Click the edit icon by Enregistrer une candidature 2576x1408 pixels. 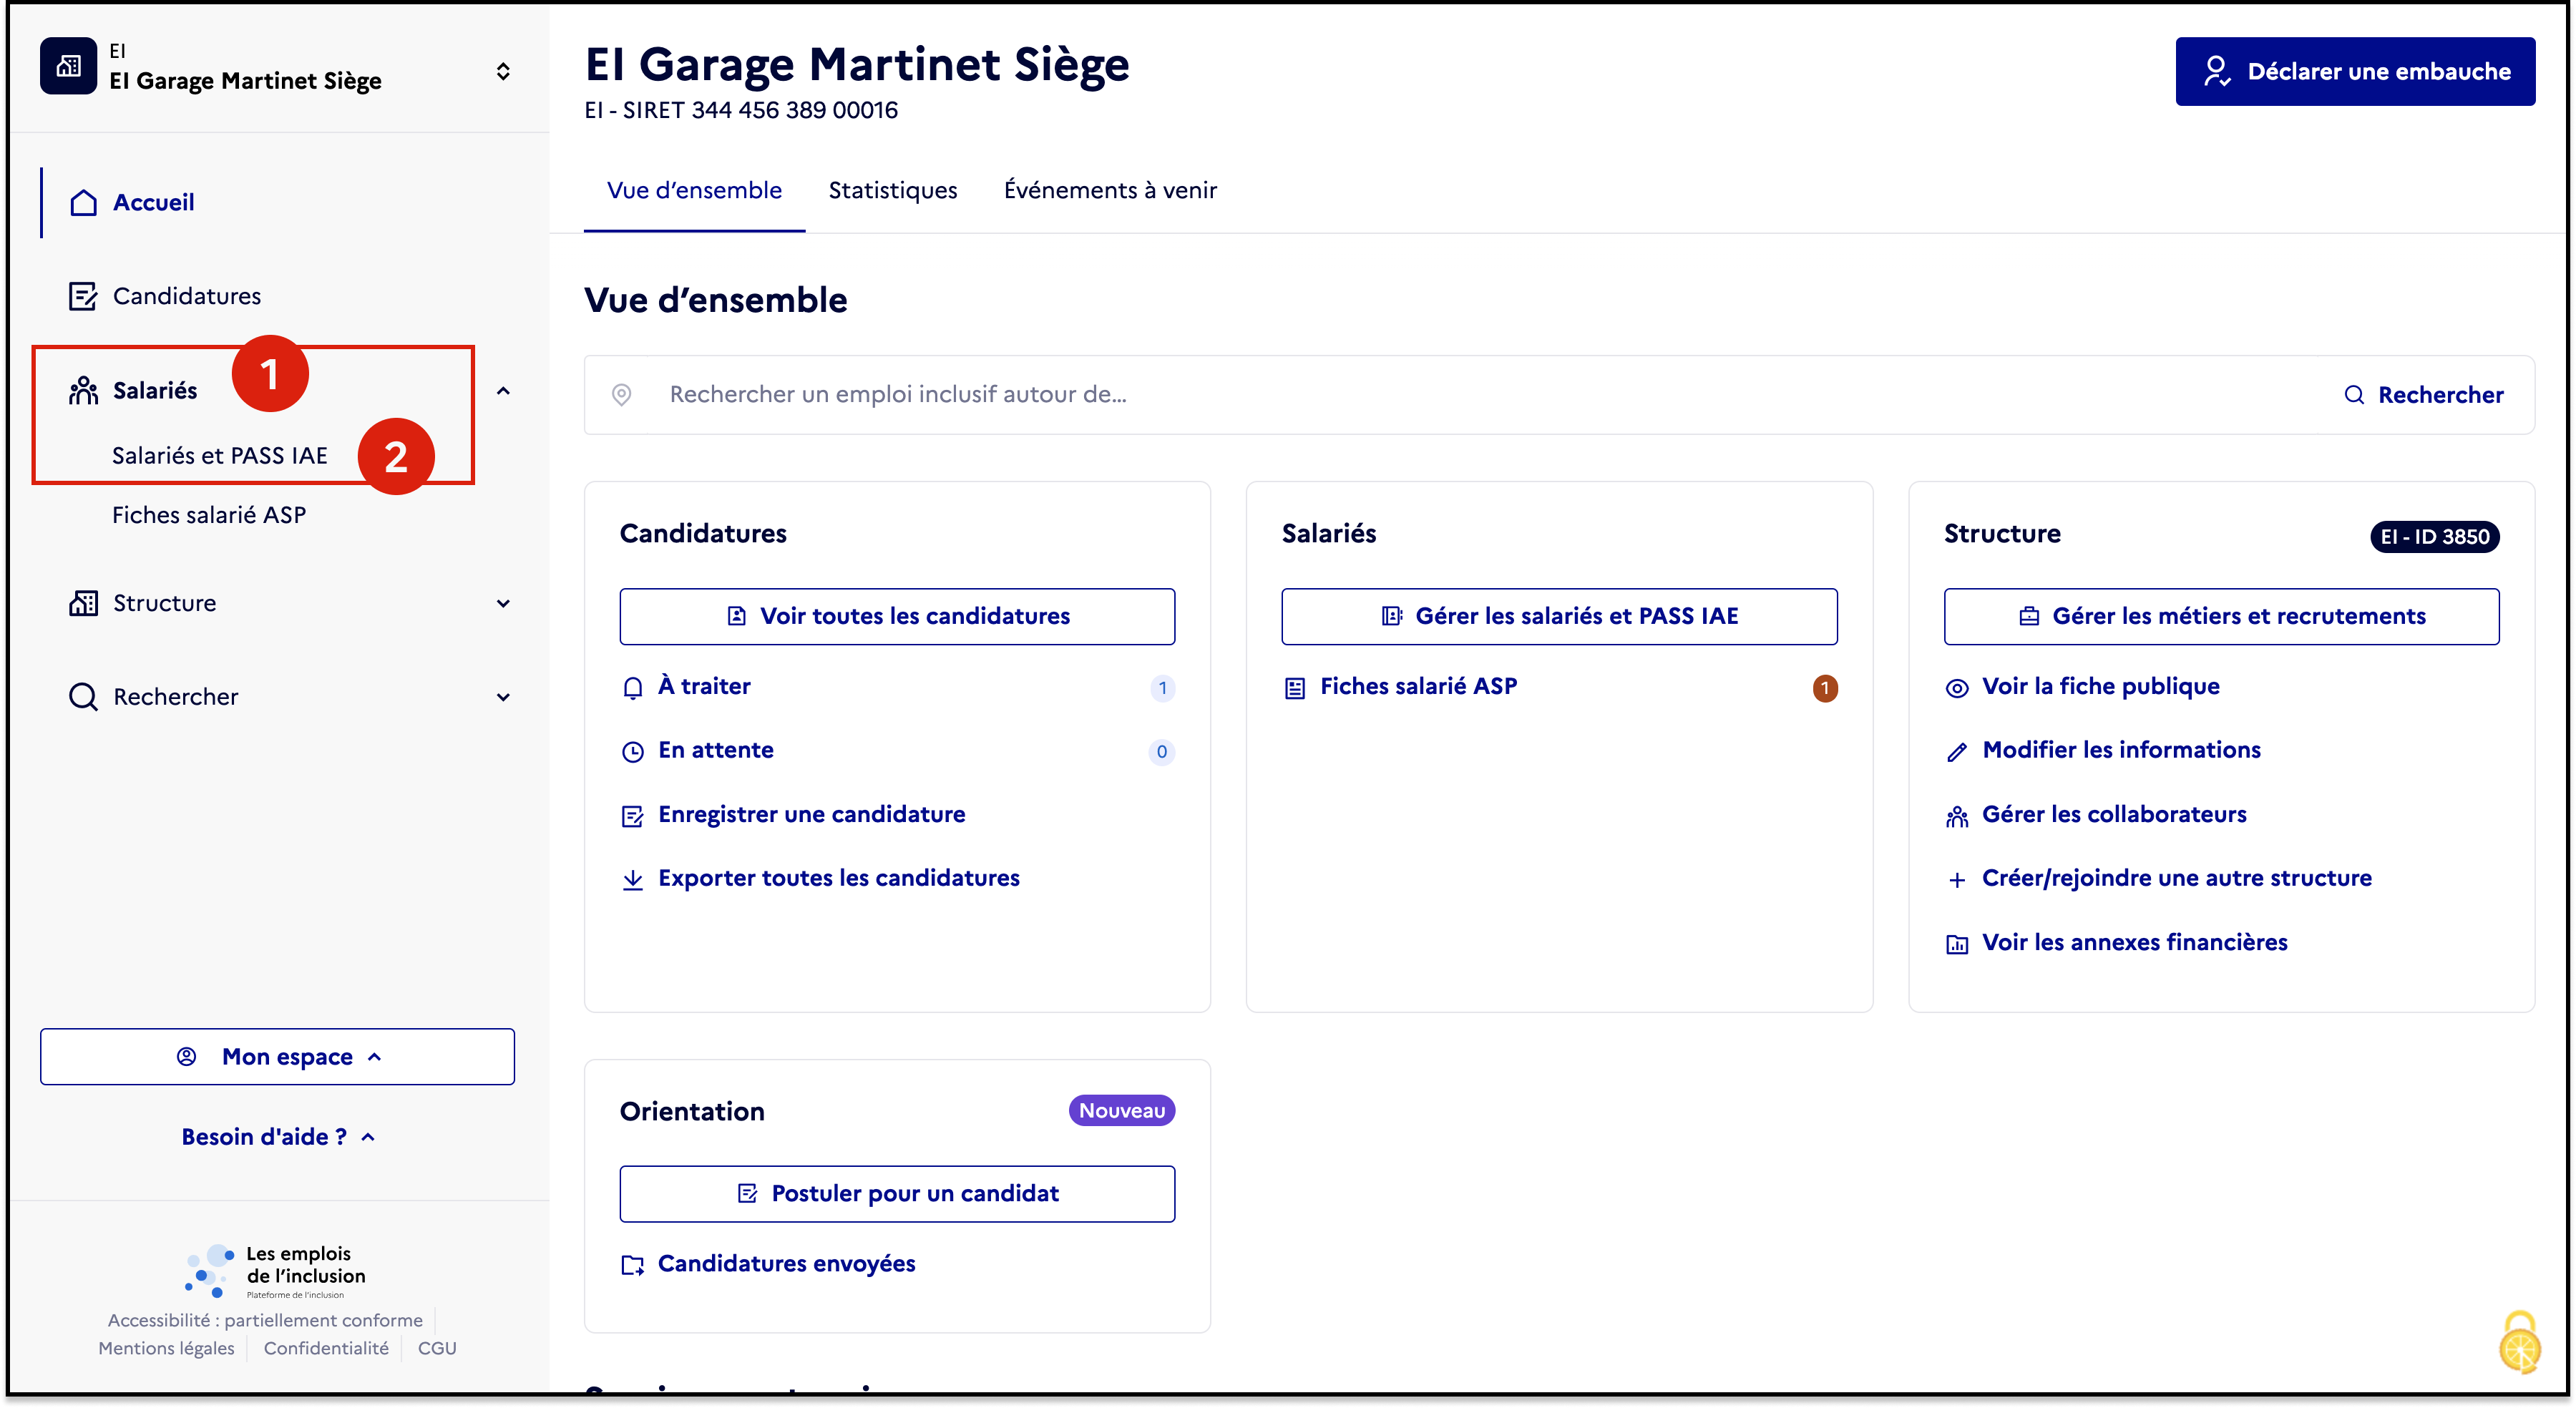click(x=632, y=816)
